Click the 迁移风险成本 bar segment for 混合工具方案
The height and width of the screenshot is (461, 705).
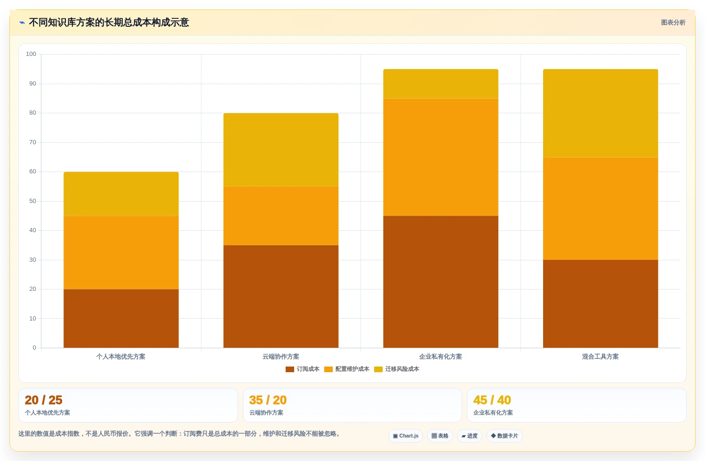[x=601, y=113]
